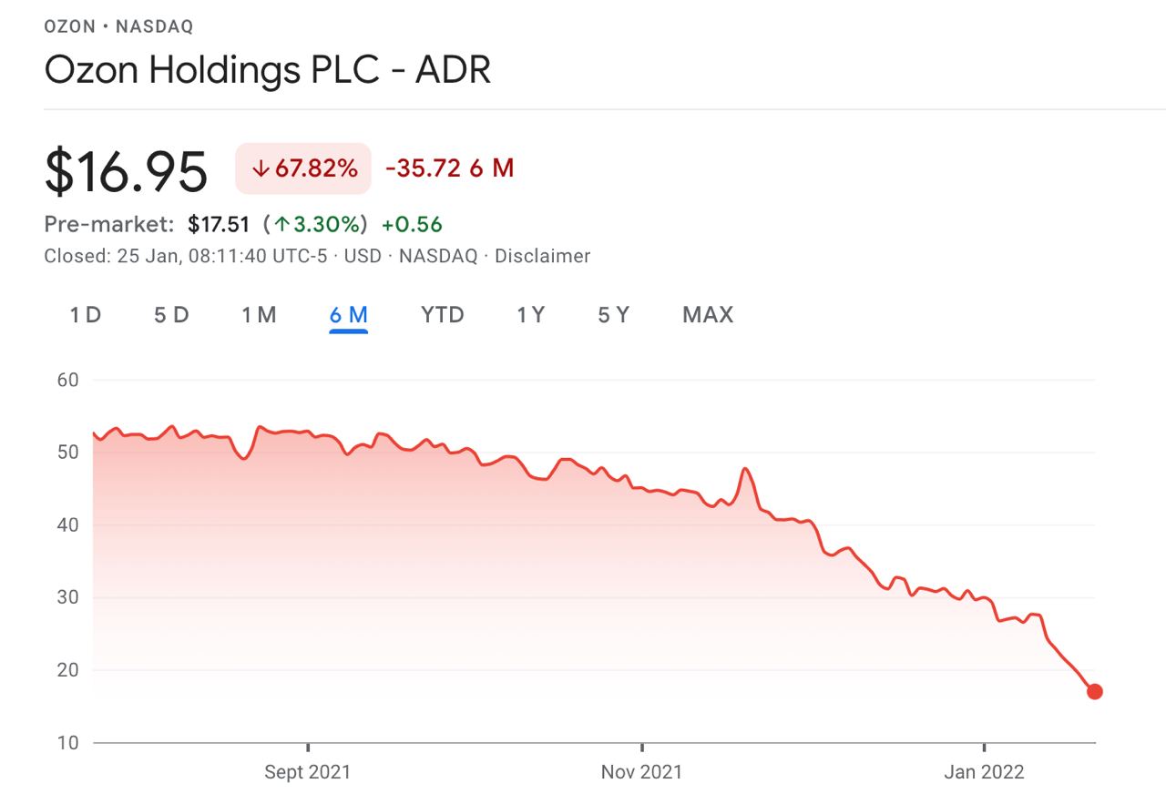The width and height of the screenshot is (1166, 794).
Task: Show the MAX price history
Action: click(708, 315)
